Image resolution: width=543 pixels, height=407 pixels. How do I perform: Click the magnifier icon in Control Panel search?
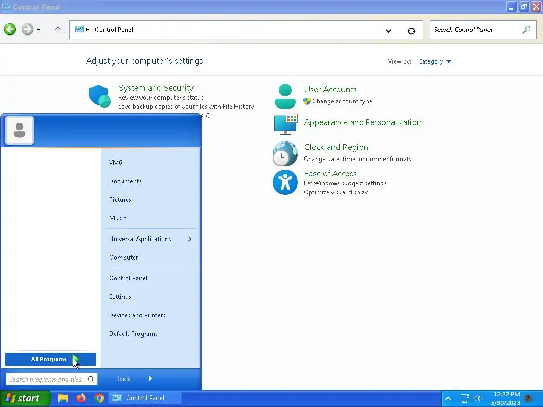tap(526, 30)
